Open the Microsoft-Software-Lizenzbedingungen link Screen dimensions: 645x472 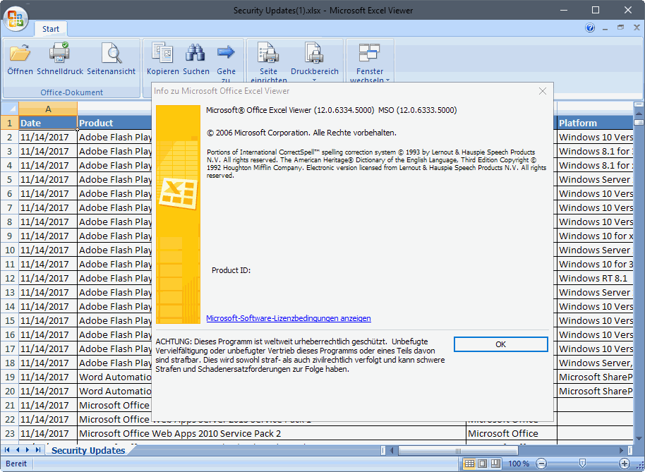click(x=288, y=318)
